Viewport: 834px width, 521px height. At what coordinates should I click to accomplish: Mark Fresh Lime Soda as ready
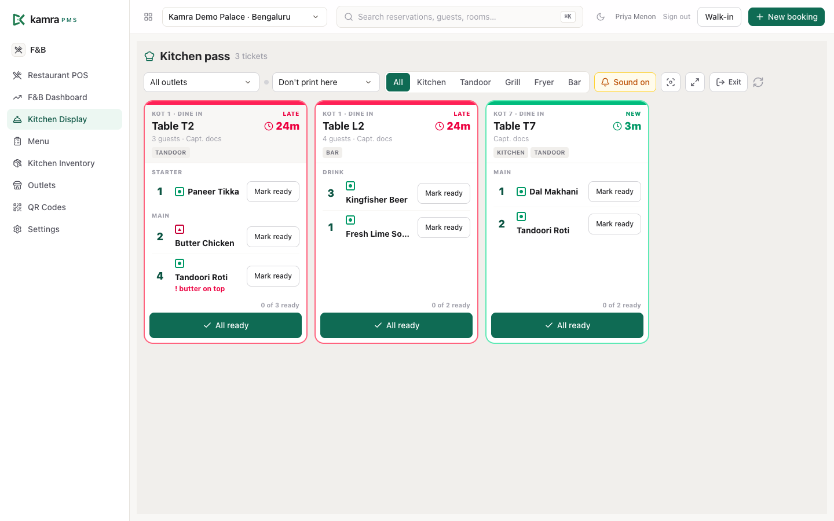pyautogui.click(x=444, y=228)
